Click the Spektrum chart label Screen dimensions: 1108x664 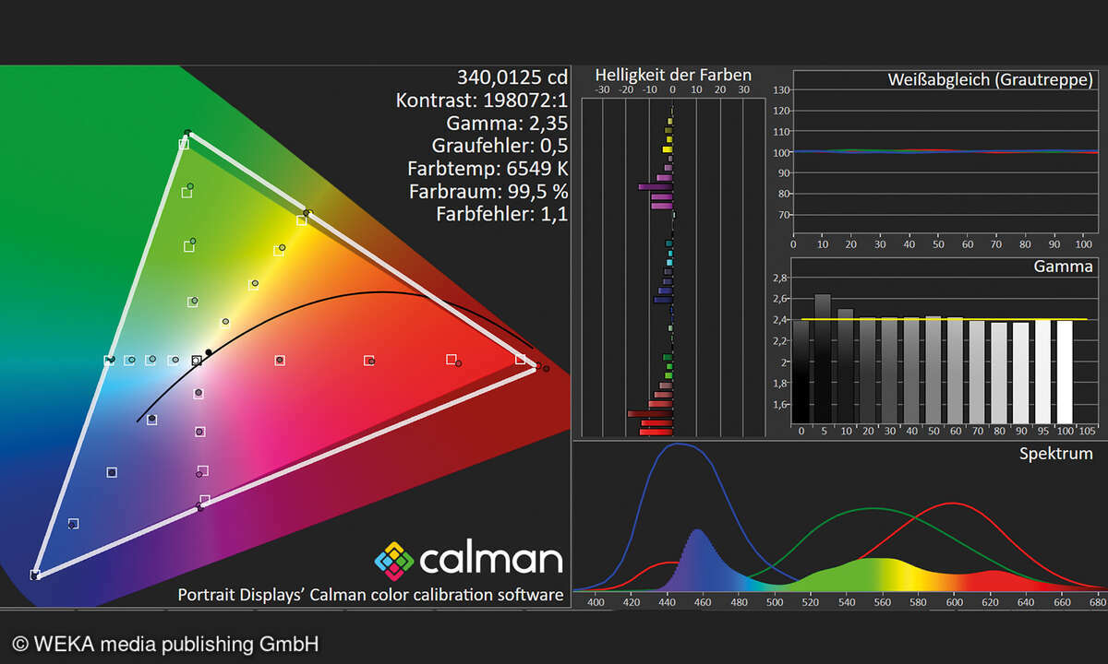1055,453
